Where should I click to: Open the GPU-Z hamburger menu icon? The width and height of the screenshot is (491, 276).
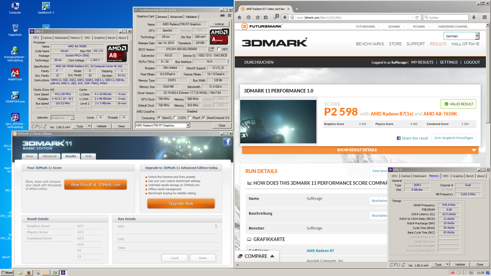pyautogui.click(x=229, y=16)
